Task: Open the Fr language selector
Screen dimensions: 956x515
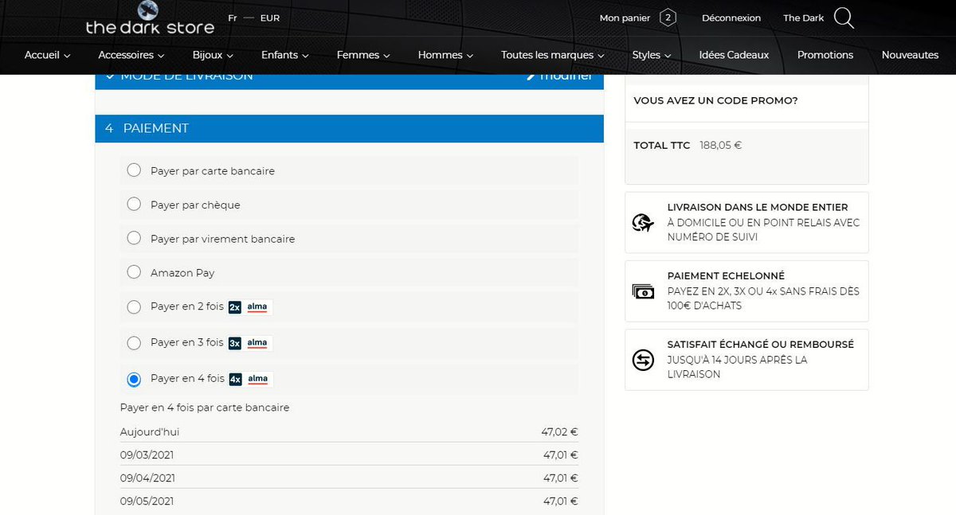Action: [232, 18]
